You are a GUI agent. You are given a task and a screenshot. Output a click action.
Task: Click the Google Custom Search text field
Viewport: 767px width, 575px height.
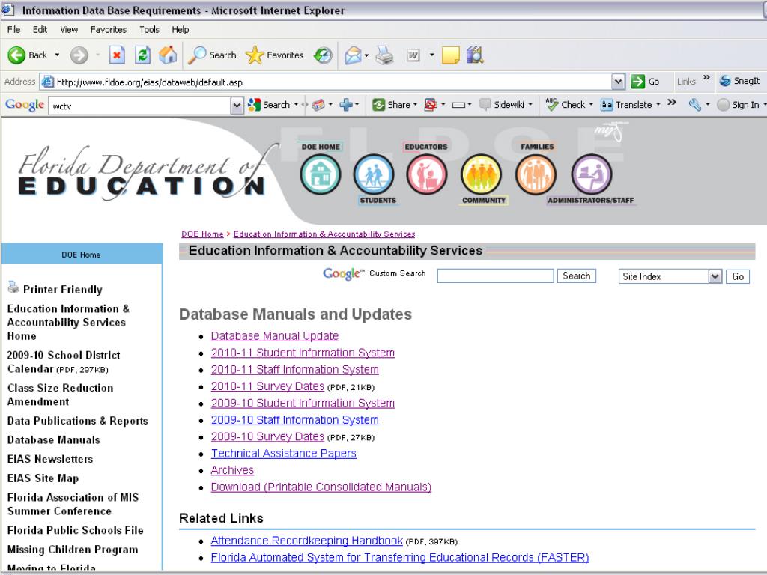(495, 276)
